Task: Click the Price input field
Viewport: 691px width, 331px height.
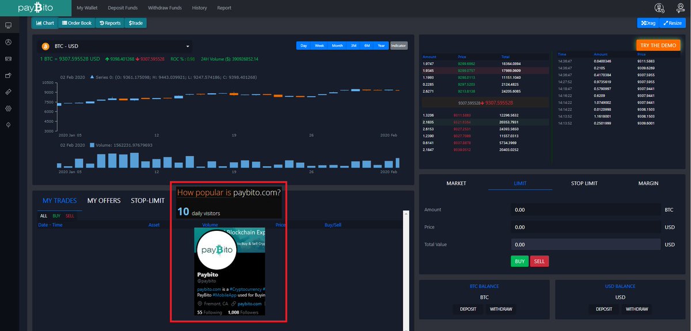Action: pos(586,227)
